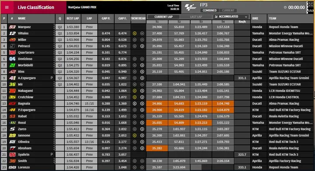Click Crutchlow front tyre icon
The image size is (315, 171).
(x=135, y=97)
